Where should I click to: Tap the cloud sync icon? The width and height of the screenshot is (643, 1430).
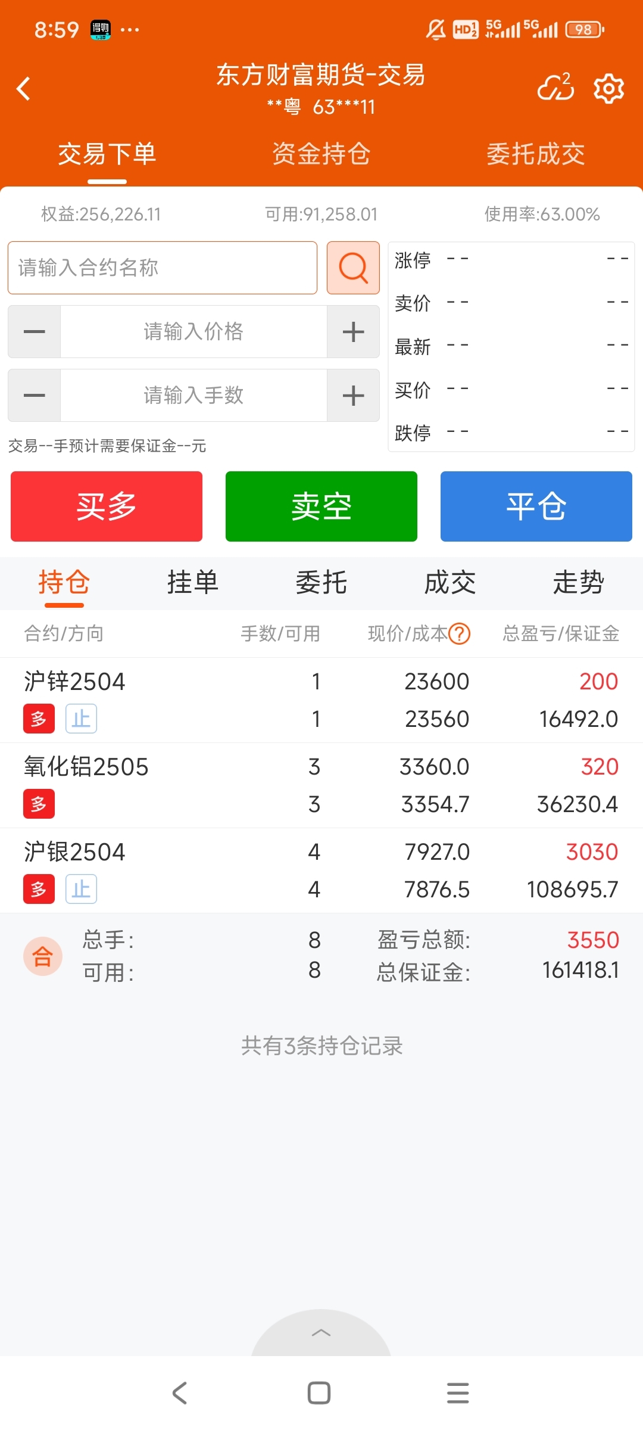click(x=555, y=88)
